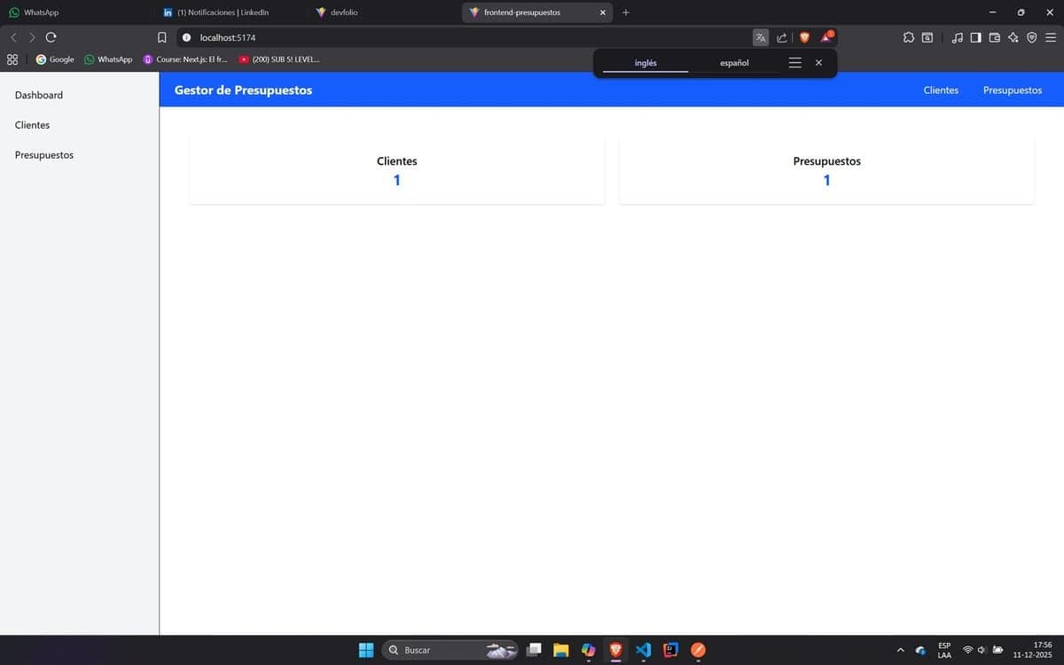Open the clock and date 17:56

(x=1033, y=650)
